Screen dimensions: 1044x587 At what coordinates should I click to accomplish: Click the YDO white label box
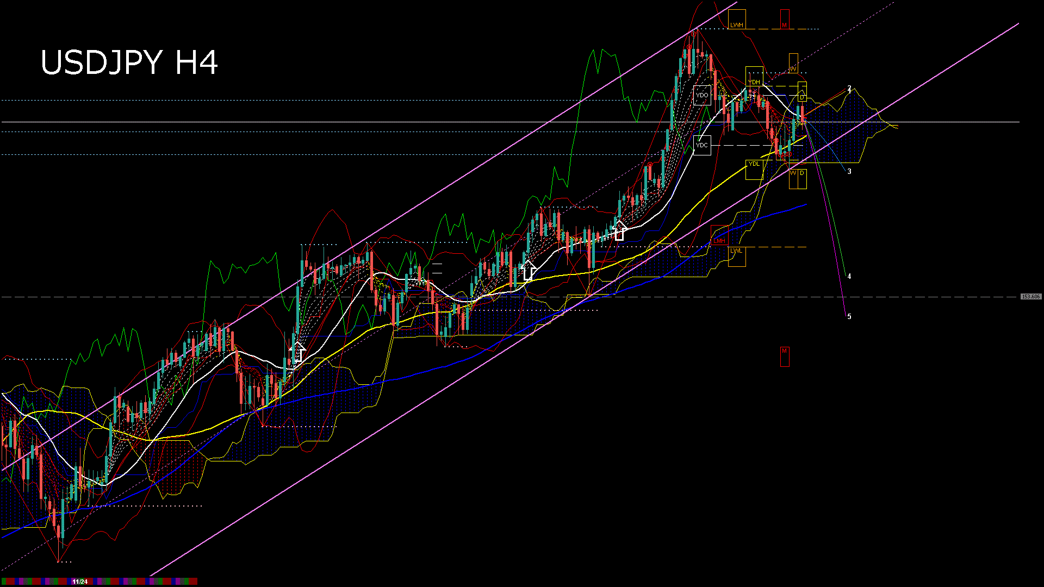point(702,95)
